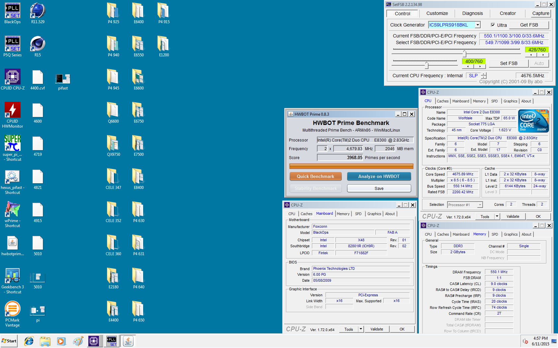Open Windows Explorer from the taskbar
The image size is (558, 348).
[45, 341]
